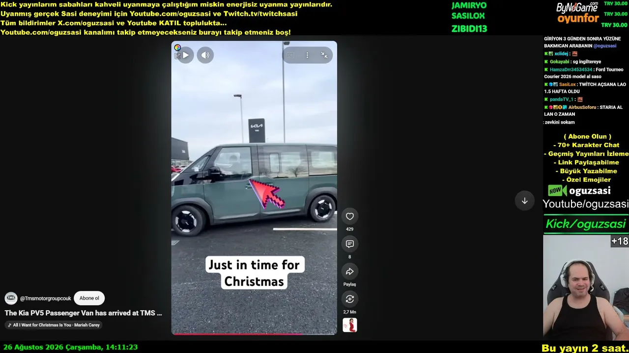This screenshot has height=353, width=629.
Task: Toggle closed captions on the Shorts player
Action: (x=290, y=55)
